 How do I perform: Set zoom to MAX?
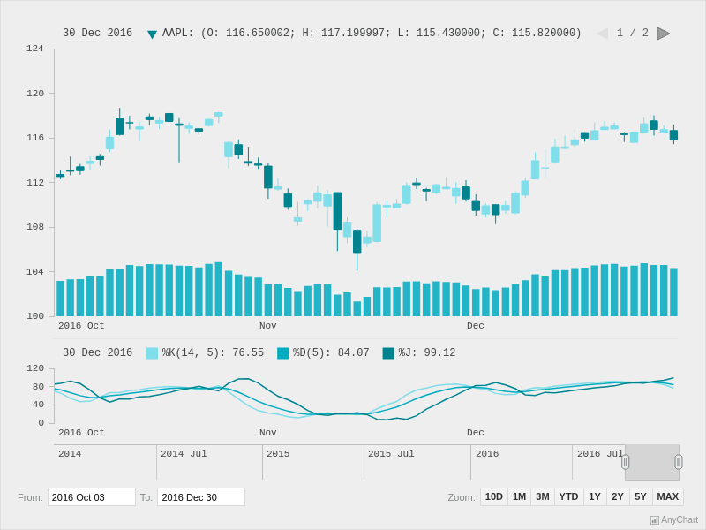coord(668,496)
